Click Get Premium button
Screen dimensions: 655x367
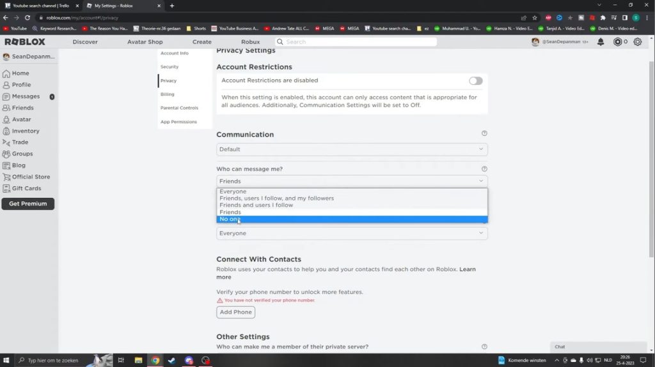pyautogui.click(x=28, y=204)
